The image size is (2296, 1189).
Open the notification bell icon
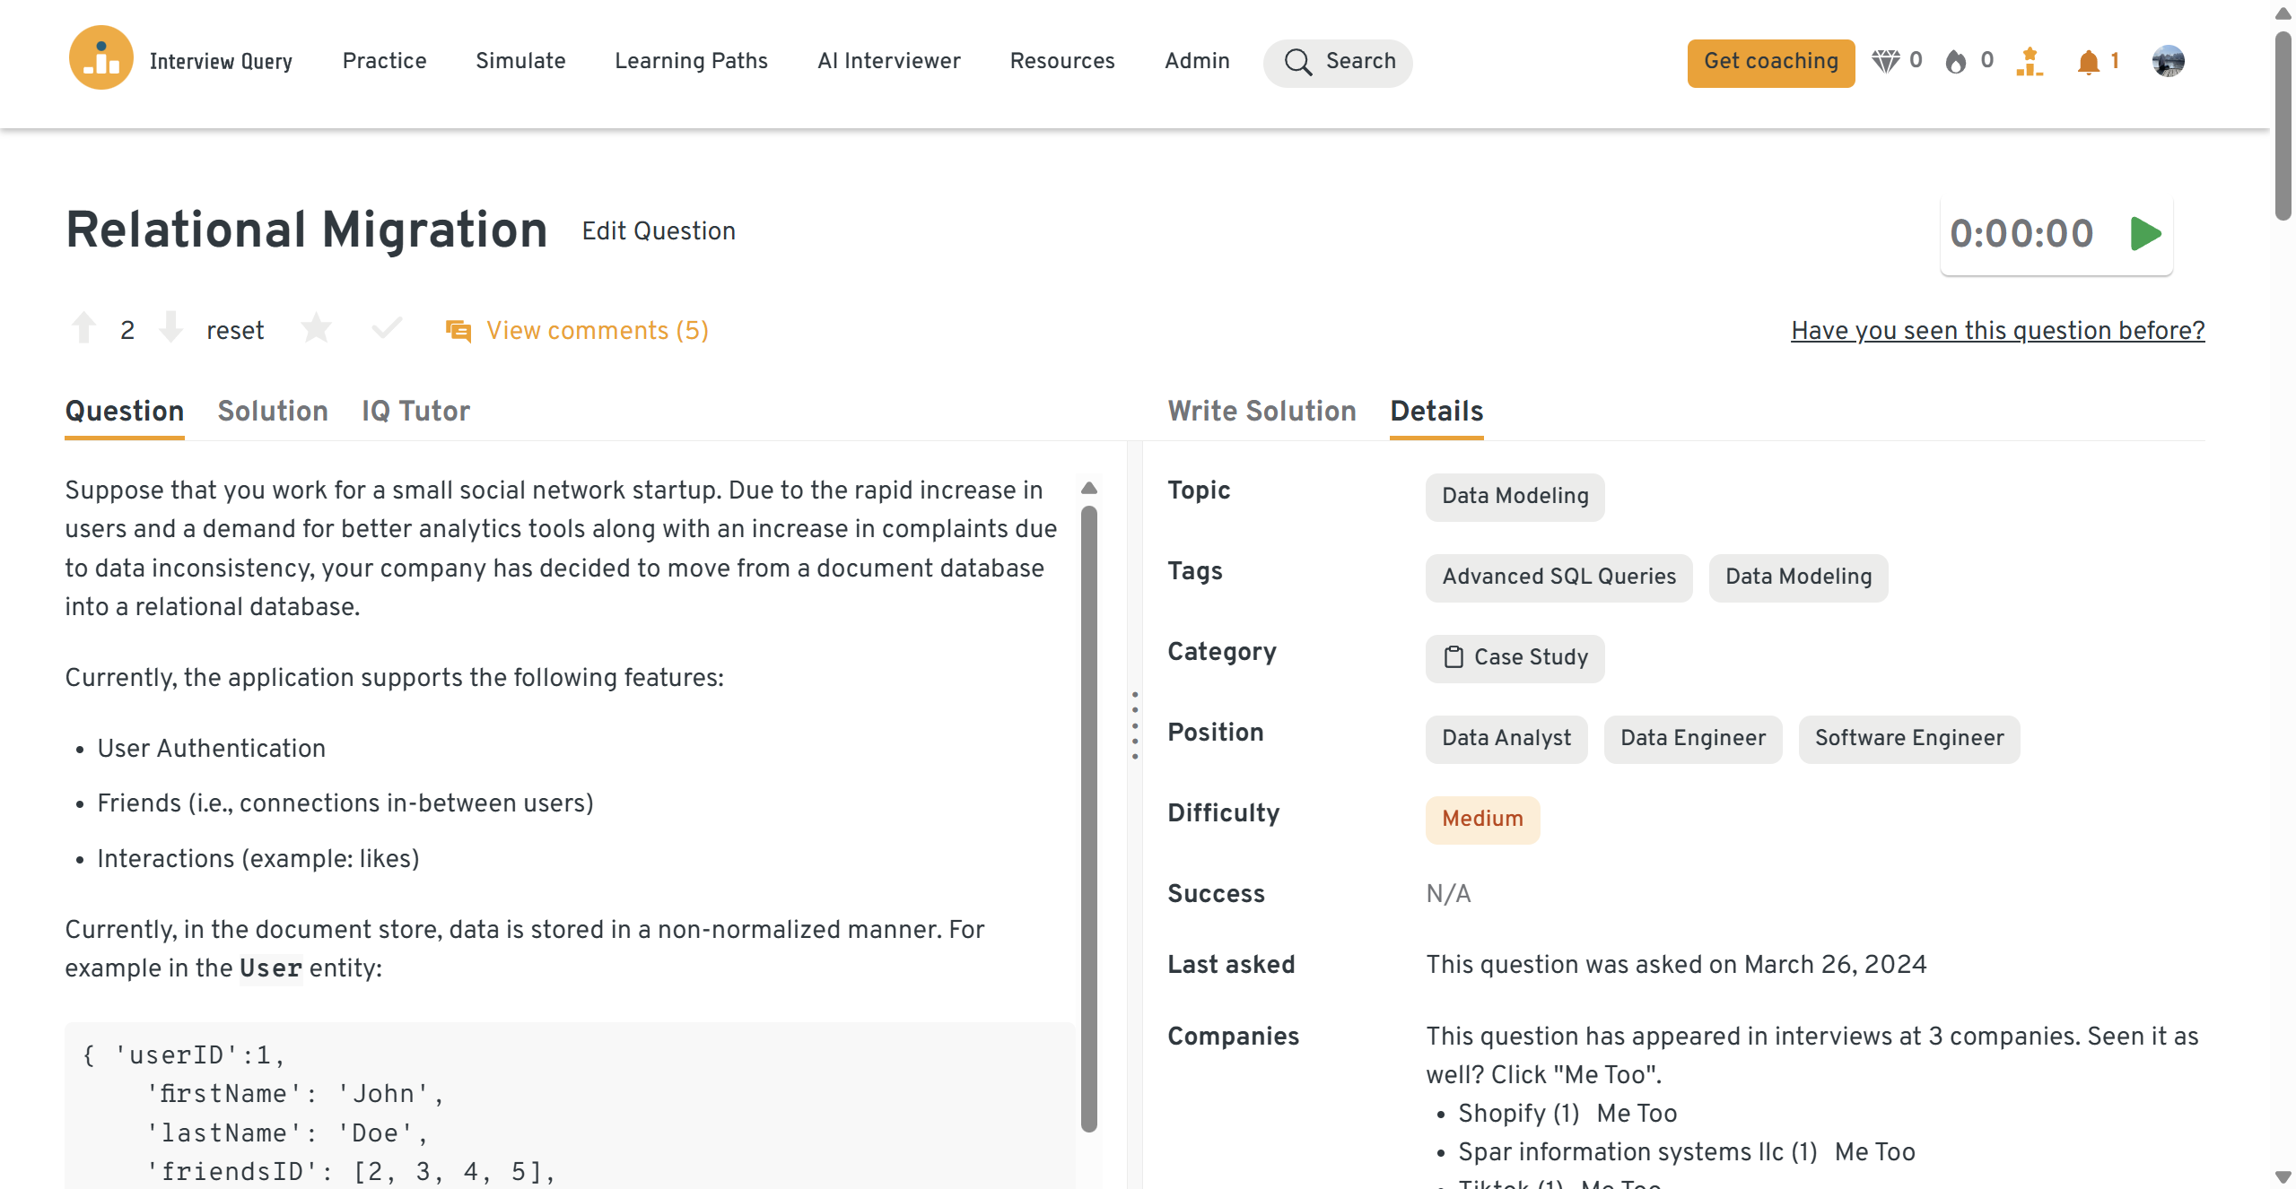pyautogui.click(x=2088, y=61)
